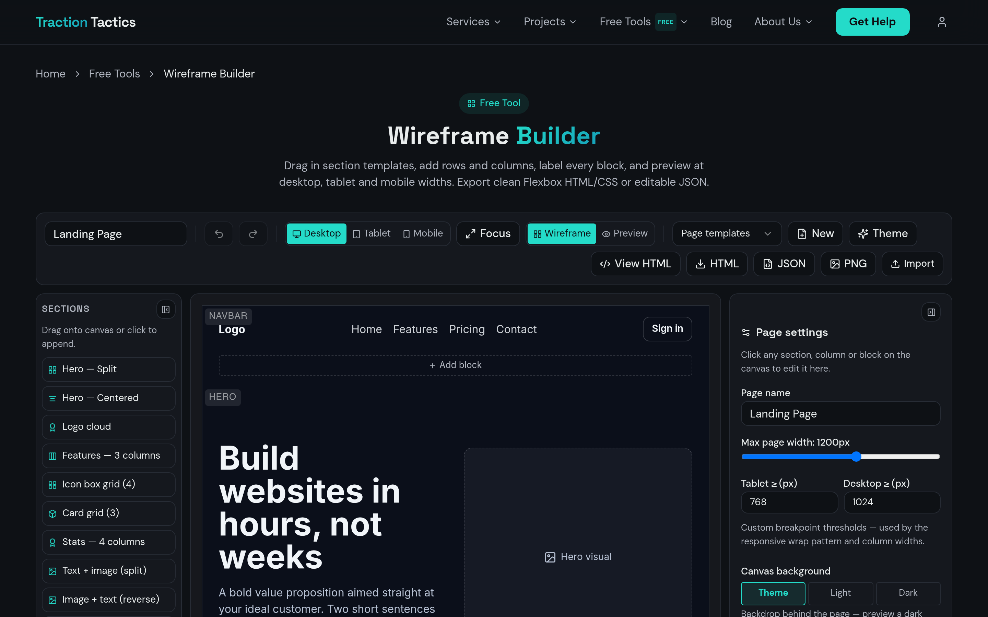Go to Free Tools breadcrumb
Viewport: 988px width, 617px height.
114,74
